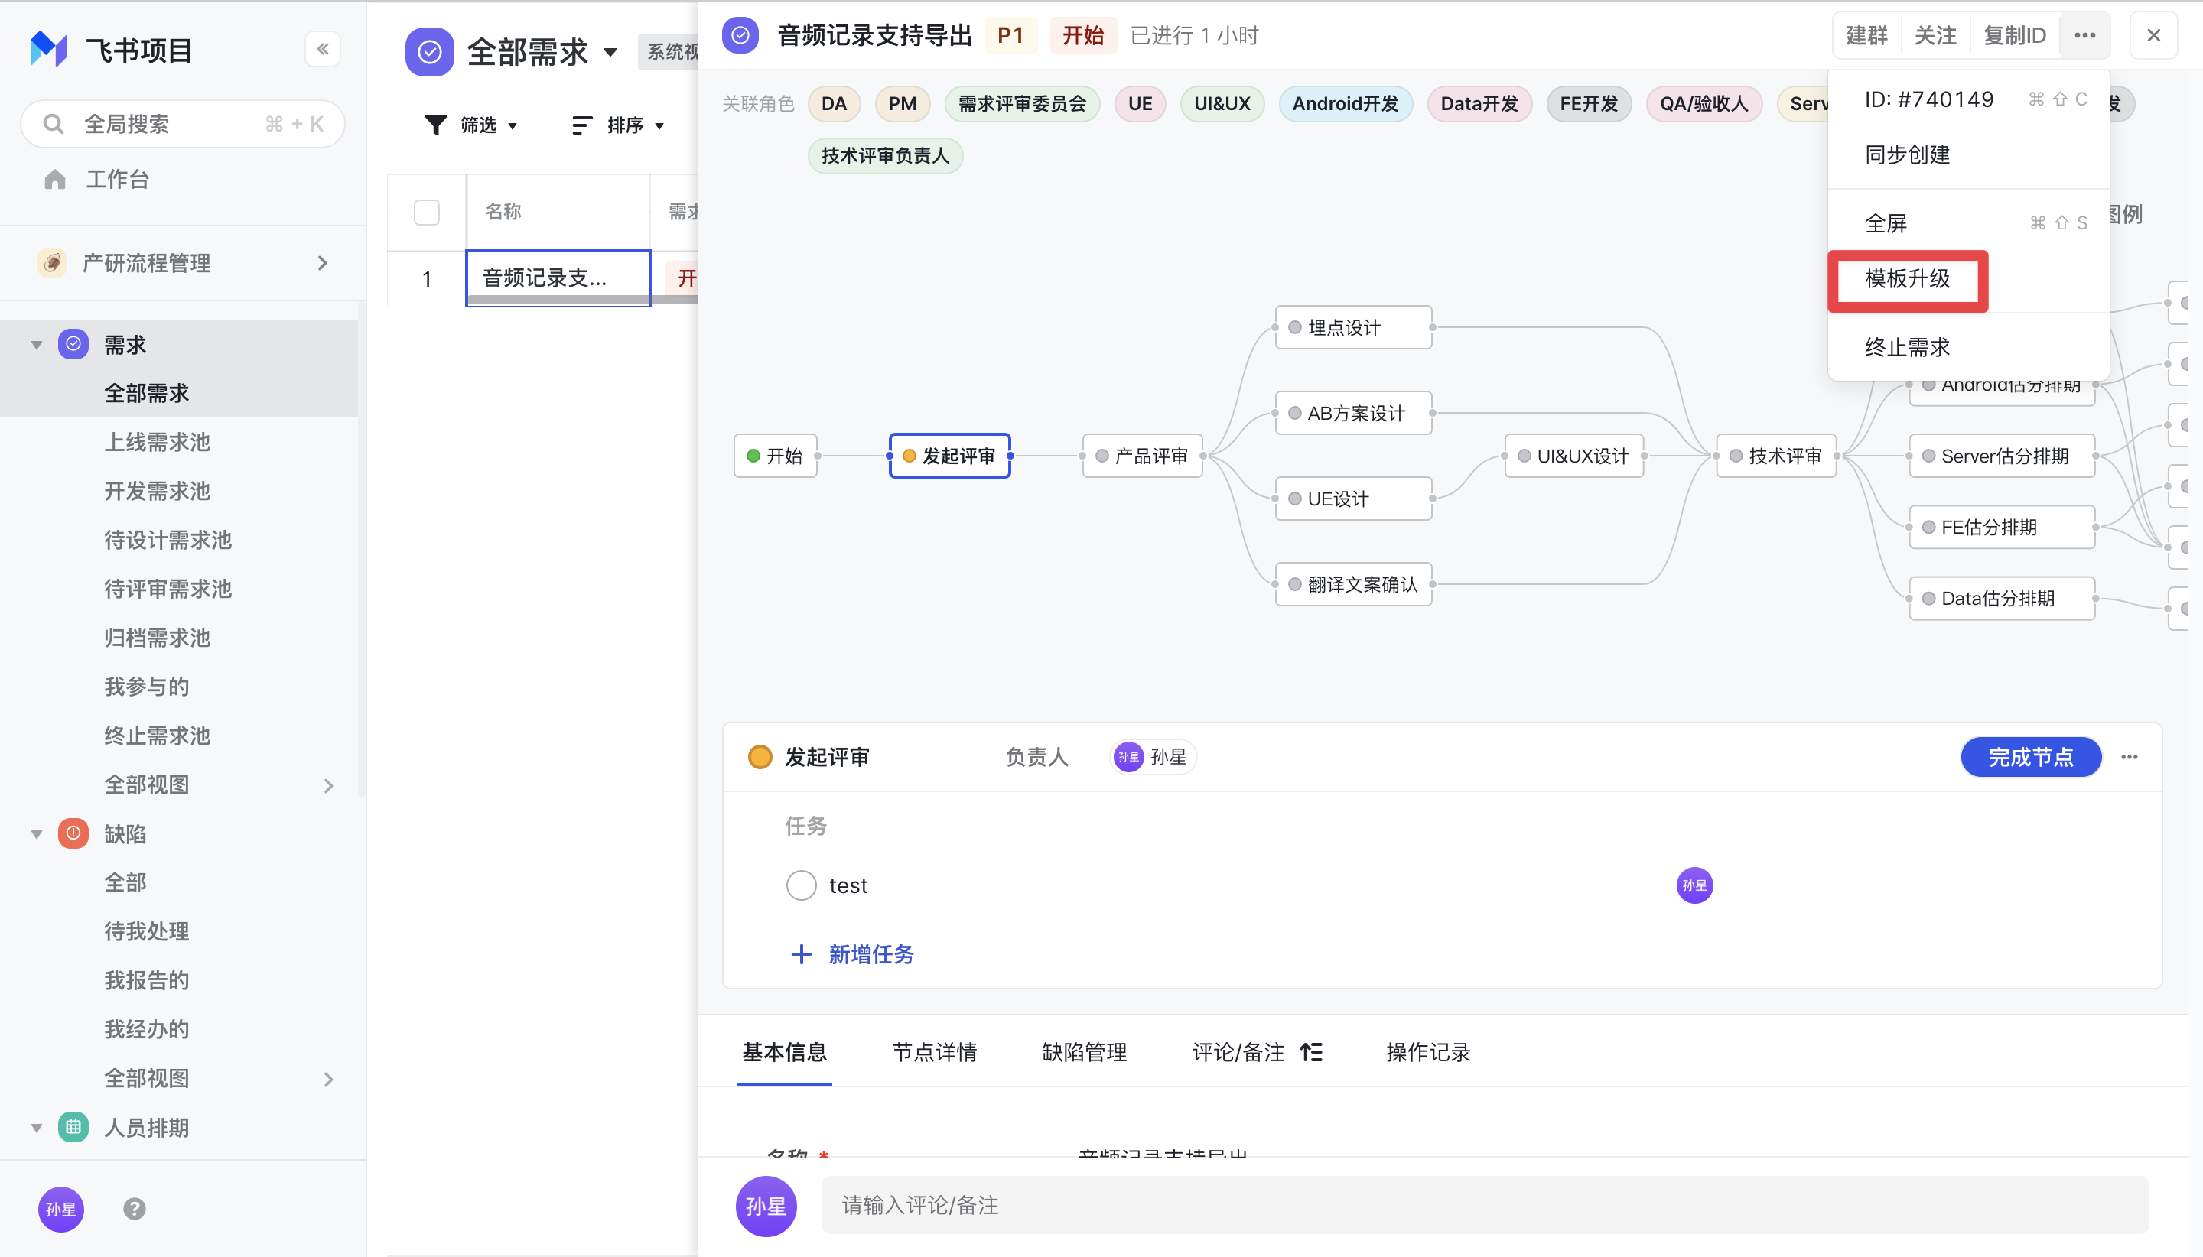Select 模板升级 from the menu
Viewport: 2203px width, 1257px height.
pos(1908,279)
